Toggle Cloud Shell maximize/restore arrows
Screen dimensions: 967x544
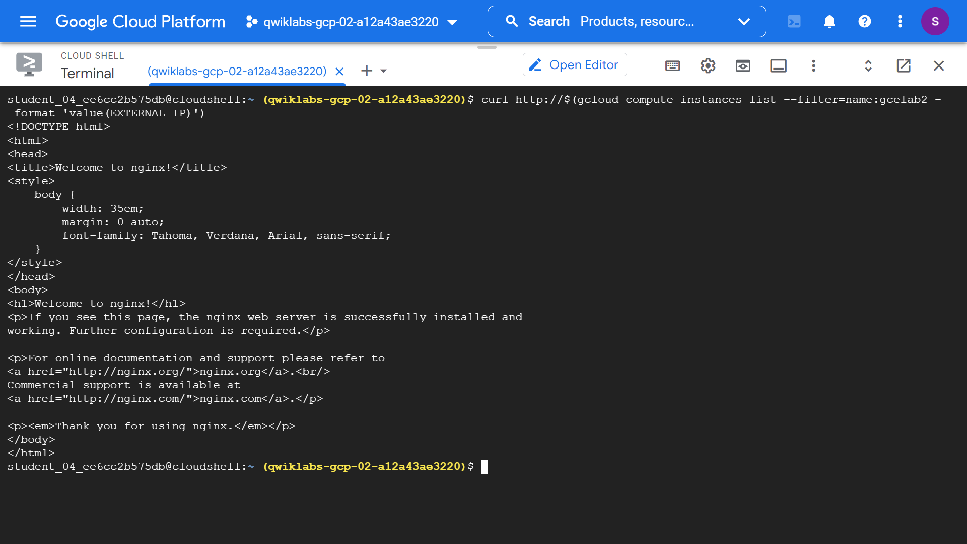868,66
